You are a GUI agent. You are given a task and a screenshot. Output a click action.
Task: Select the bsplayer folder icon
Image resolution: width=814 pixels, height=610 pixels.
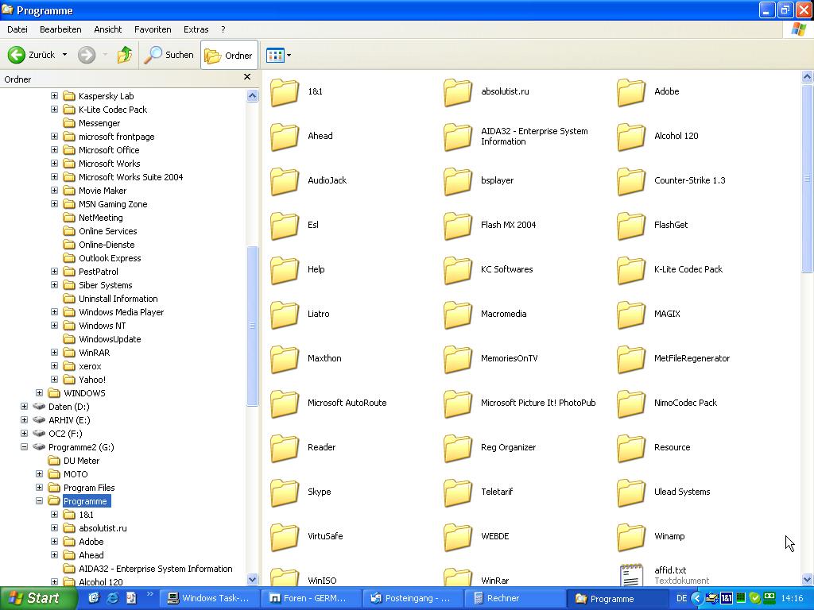pos(458,181)
